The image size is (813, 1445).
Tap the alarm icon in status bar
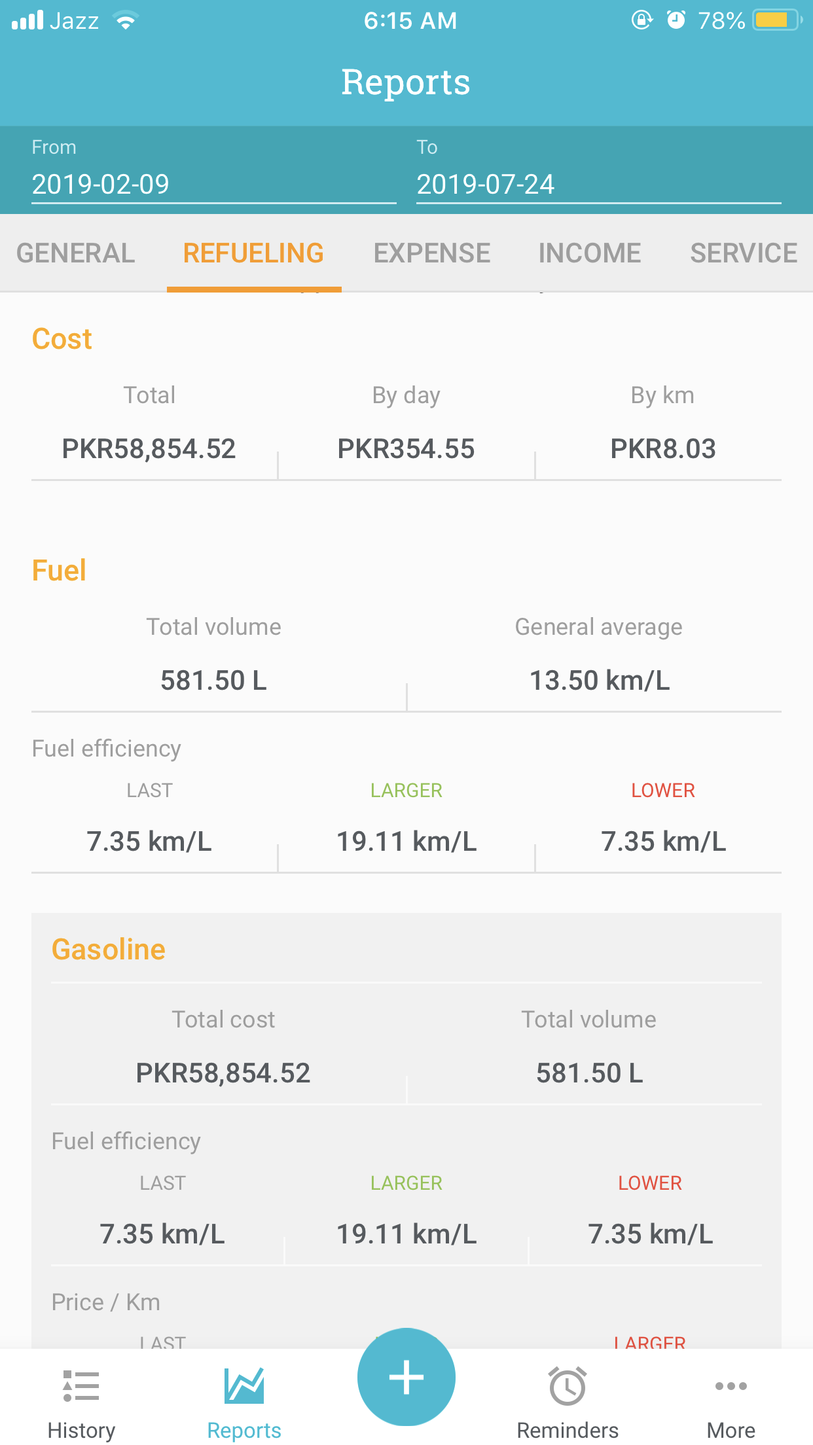[676, 20]
